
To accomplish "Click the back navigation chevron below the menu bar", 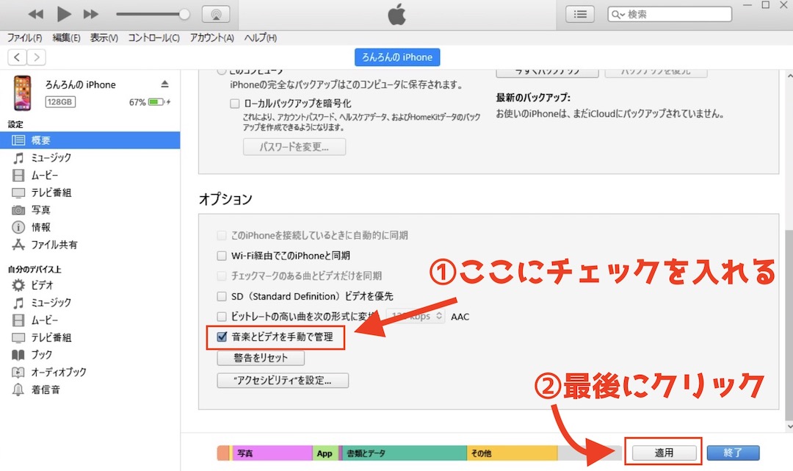I will [x=16, y=57].
